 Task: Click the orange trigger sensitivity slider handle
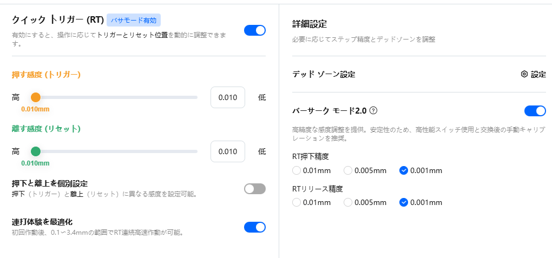point(36,97)
